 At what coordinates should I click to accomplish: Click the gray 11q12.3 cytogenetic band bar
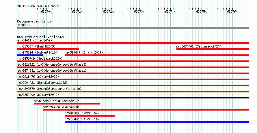(133, 28)
